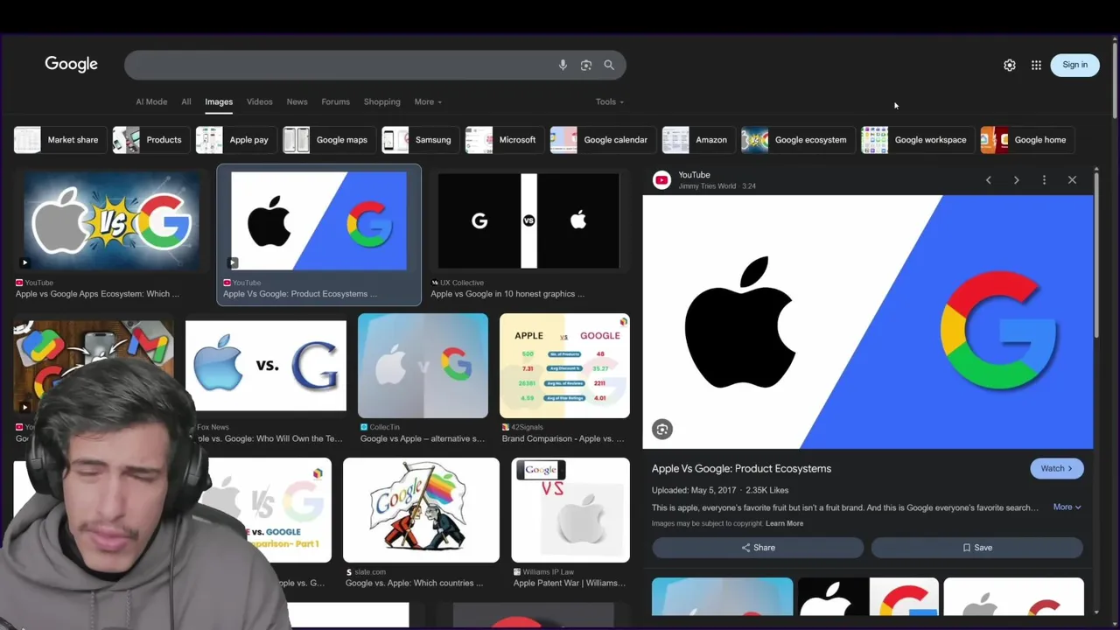Screen dimensions: 1120x630
Task: Switch to All results tab
Action: [x=186, y=101]
